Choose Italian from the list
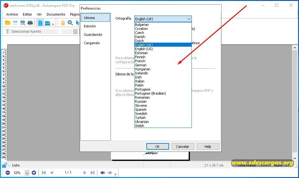This screenshot has height=178, width=299. pyautogui.click(x=163, y=81)
